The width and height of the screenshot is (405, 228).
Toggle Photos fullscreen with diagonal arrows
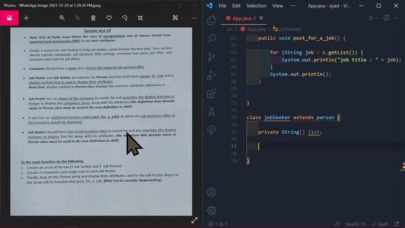(194, 220)
